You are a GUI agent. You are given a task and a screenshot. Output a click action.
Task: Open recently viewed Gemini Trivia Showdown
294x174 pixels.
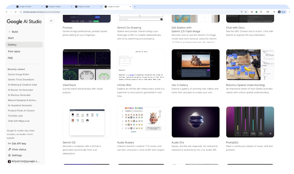21,80
